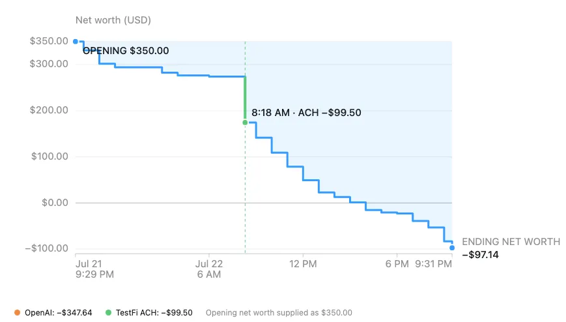566x322 pixels.
Task: Click the green TestFi ACH legend dot
Action: pyautogui.click(x=108, y=313)
